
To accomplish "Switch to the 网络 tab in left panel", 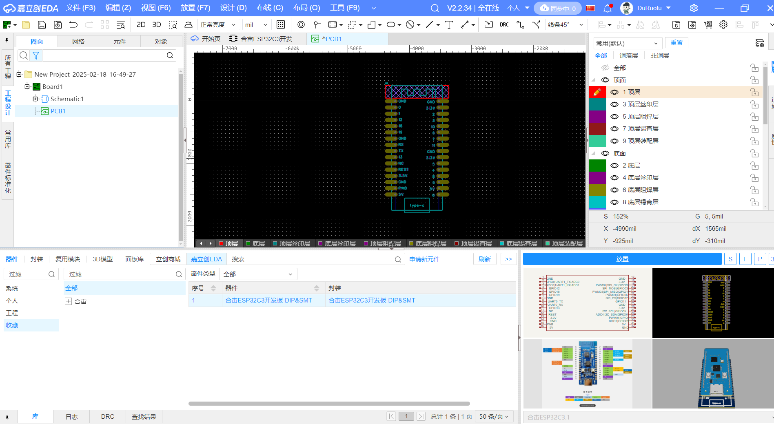I will [x=78, y=42].
